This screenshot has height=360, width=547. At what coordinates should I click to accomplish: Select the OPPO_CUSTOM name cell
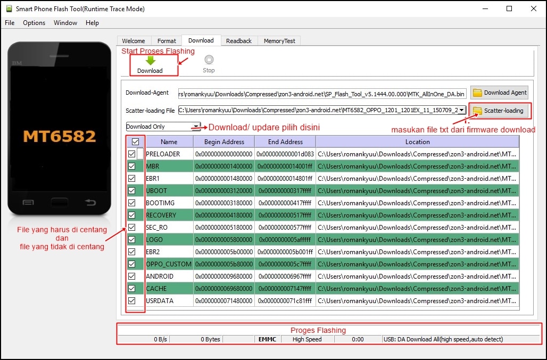[x=169, y=264]
